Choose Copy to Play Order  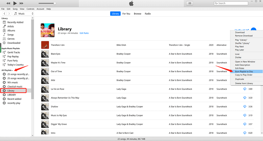point(244,75)
